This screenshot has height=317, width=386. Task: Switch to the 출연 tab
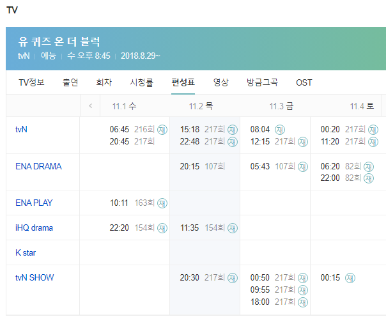(70, 82)
